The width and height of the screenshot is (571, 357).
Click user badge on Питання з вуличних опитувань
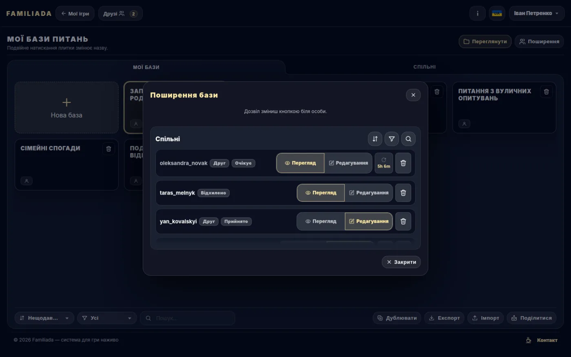tap(464, 124)
